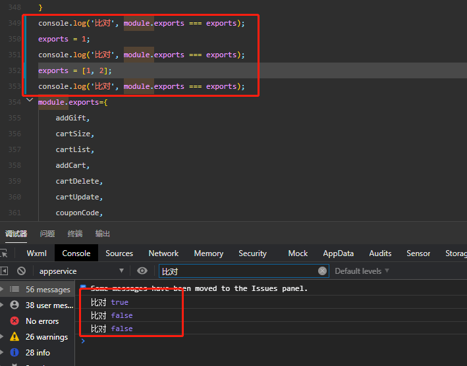Open the Mock tab
The height and width of the screenshot is (366, 467).
[298, 253]
